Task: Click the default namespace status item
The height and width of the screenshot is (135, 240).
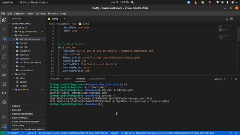Action: point(114,133)
